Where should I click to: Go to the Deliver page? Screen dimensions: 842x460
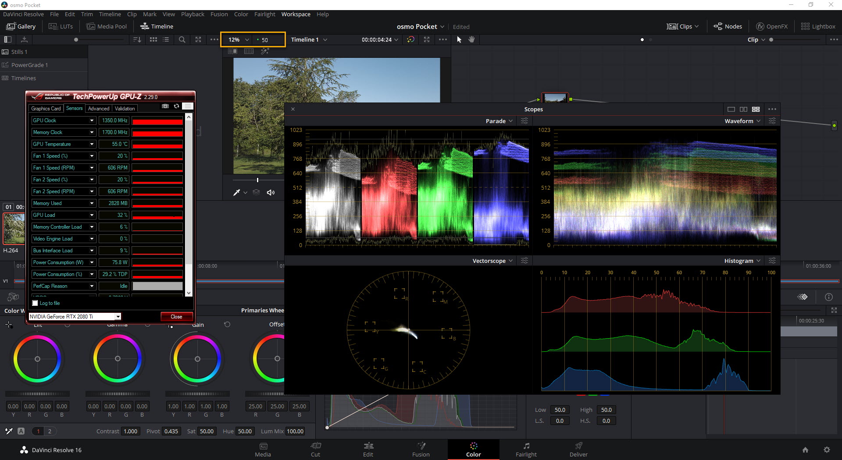pyautogui.click(x=578, y=450)
